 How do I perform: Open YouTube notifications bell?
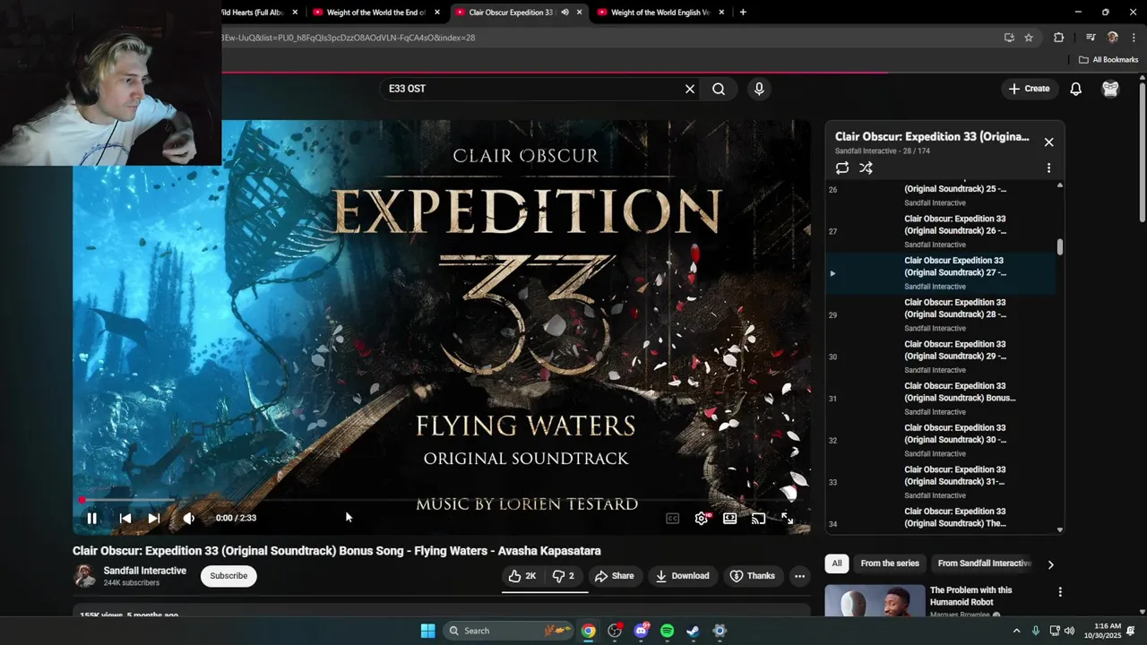click(x=1076, y=89)
